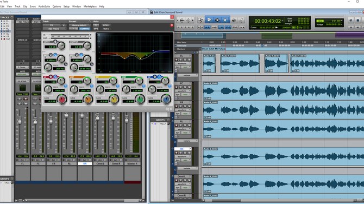Screen dimensions: 364x204
Task: Toggle the HF band enable button
Action: pyautogui.click(x=159, y=76)
